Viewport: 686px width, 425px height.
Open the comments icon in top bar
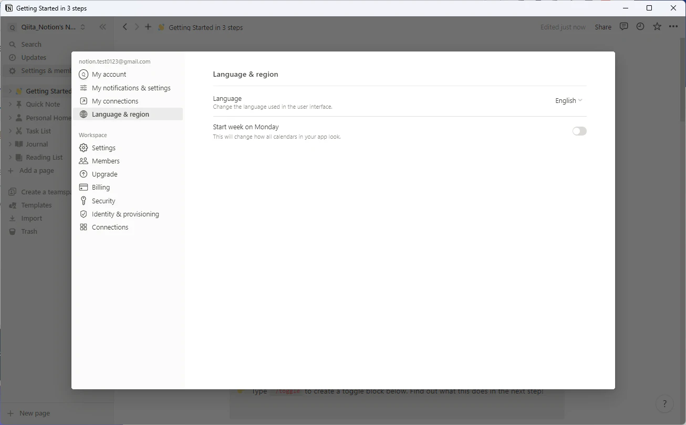[623, 27]
